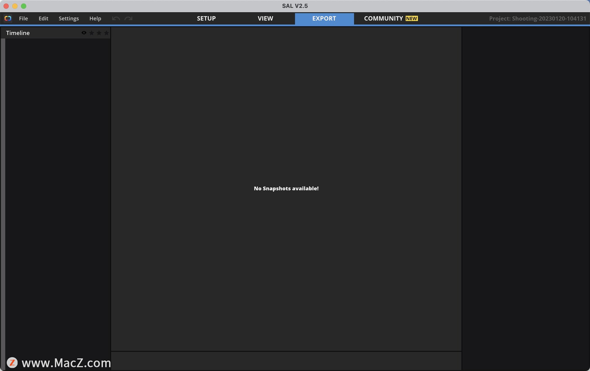
Task: Click the SAL app logo icon
Action: [8, 18]
